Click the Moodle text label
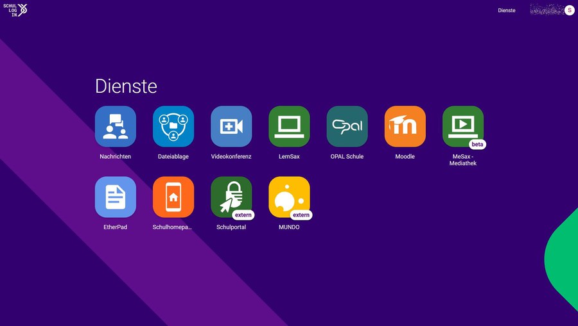 (405, 156)
